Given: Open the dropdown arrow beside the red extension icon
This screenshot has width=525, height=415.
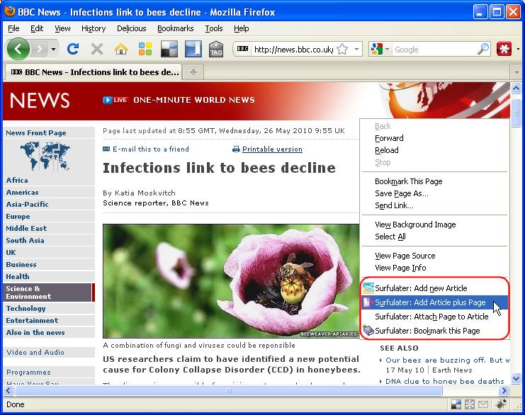Looking at the screenshot, I should 519,49.
